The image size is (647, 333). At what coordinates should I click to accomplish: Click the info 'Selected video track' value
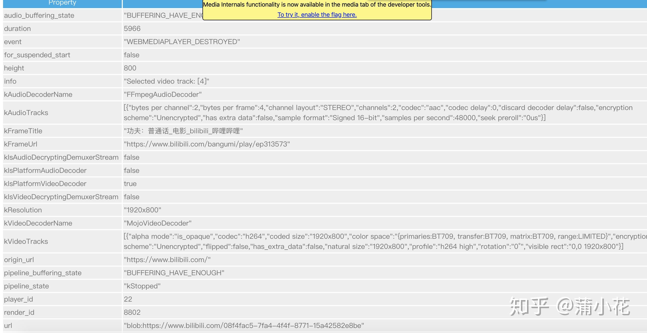pyautogui.click(x=166, y=81)
